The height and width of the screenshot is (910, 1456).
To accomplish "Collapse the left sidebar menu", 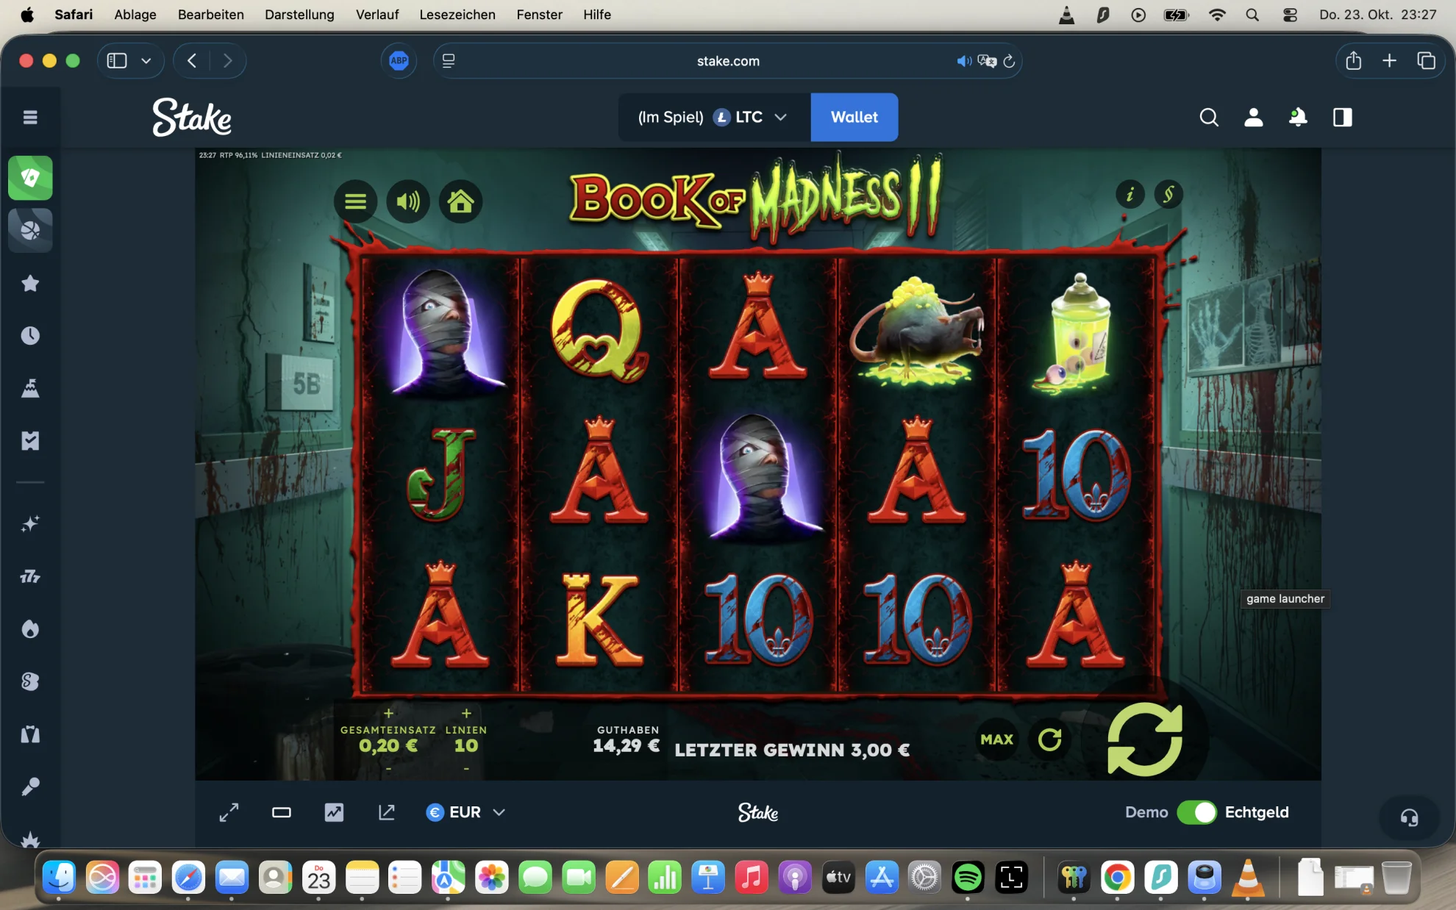I will click(x=30, y=117).
